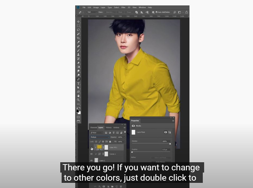Select the Rectangular Marquee tool
This screenshot has height=188, width=253.
tap(79, 26)
